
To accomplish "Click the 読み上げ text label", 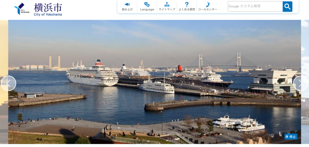I will (127, 9).
